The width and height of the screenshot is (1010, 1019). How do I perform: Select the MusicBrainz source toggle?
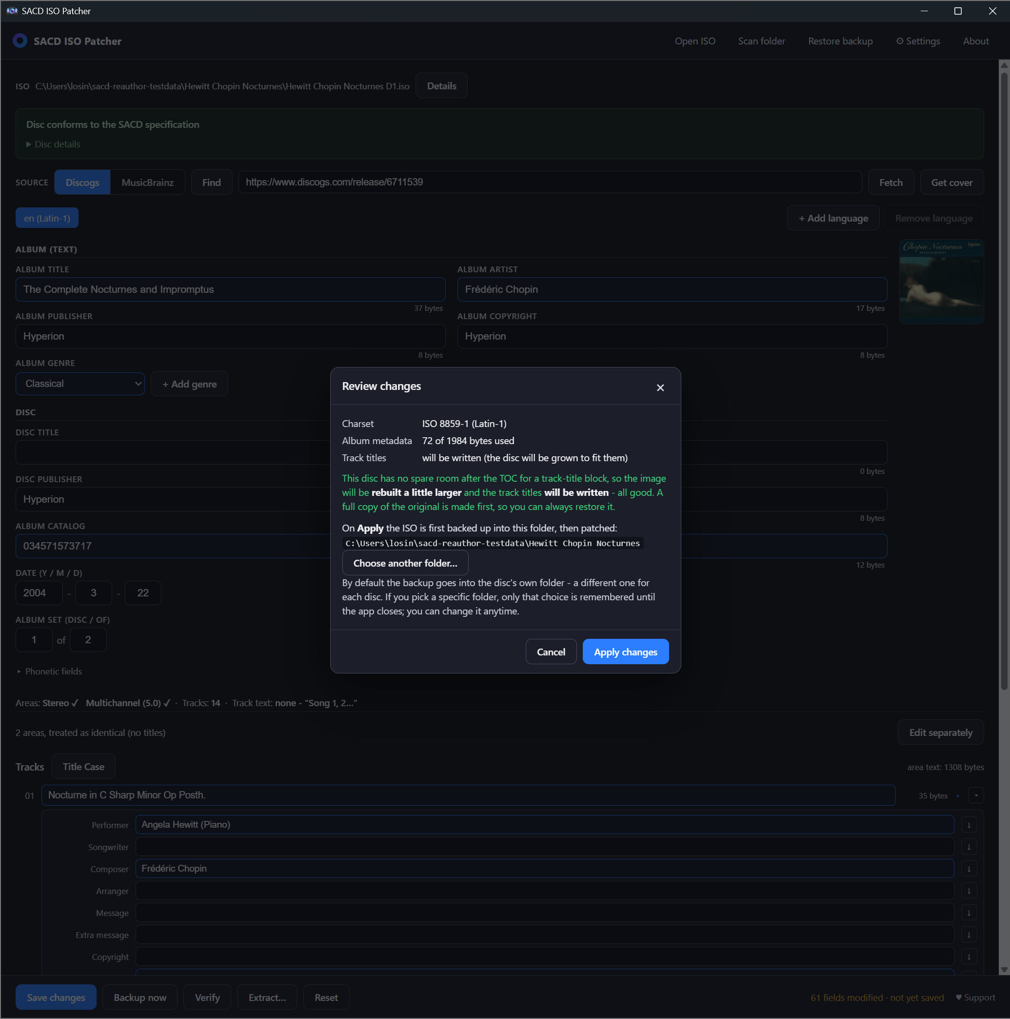(147, 183)
